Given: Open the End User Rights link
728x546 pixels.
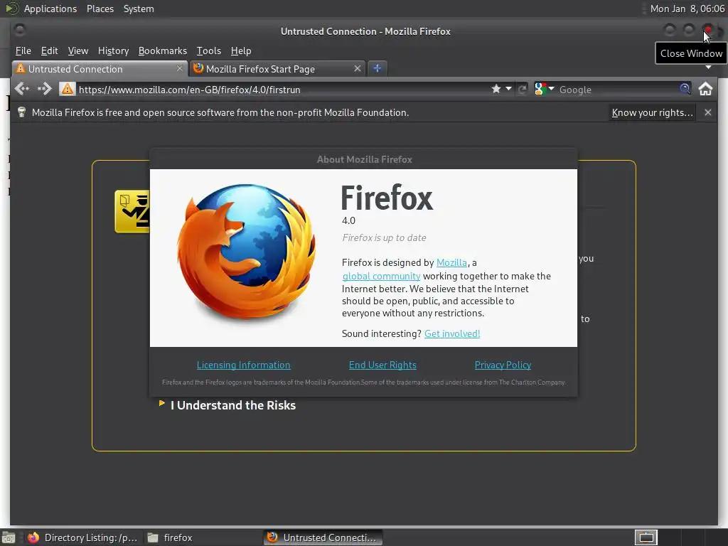Looking at the screenshot, I should pos(382,365).
